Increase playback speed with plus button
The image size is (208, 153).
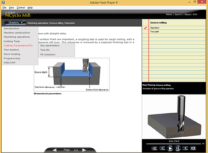click(x=186, y=148)
